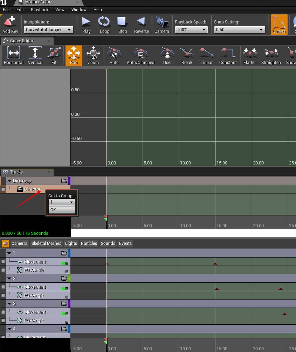Select the Director track row

coord(38,189)
